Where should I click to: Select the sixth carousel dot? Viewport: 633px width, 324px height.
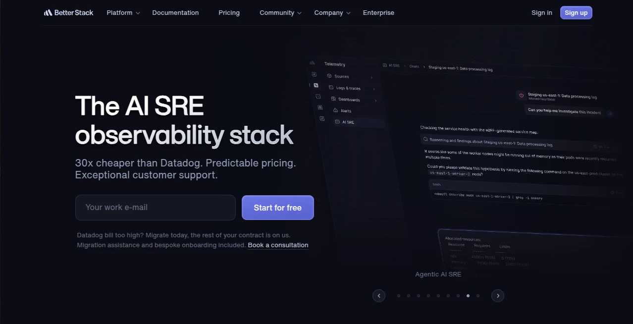(448, 296)
